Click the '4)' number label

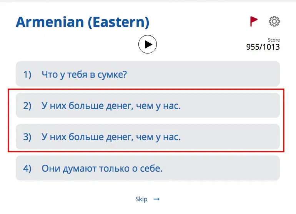(x=27, y=168)
